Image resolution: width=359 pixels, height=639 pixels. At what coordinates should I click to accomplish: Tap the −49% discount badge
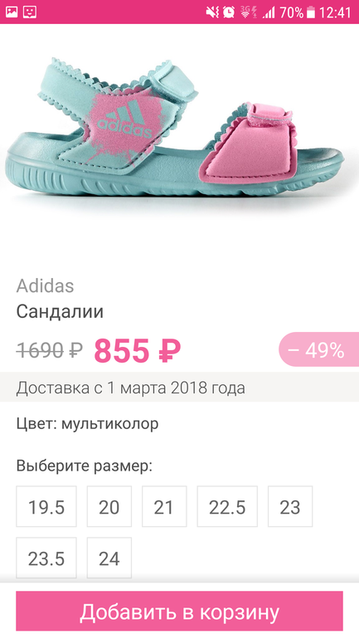click(x=319, y=349)
